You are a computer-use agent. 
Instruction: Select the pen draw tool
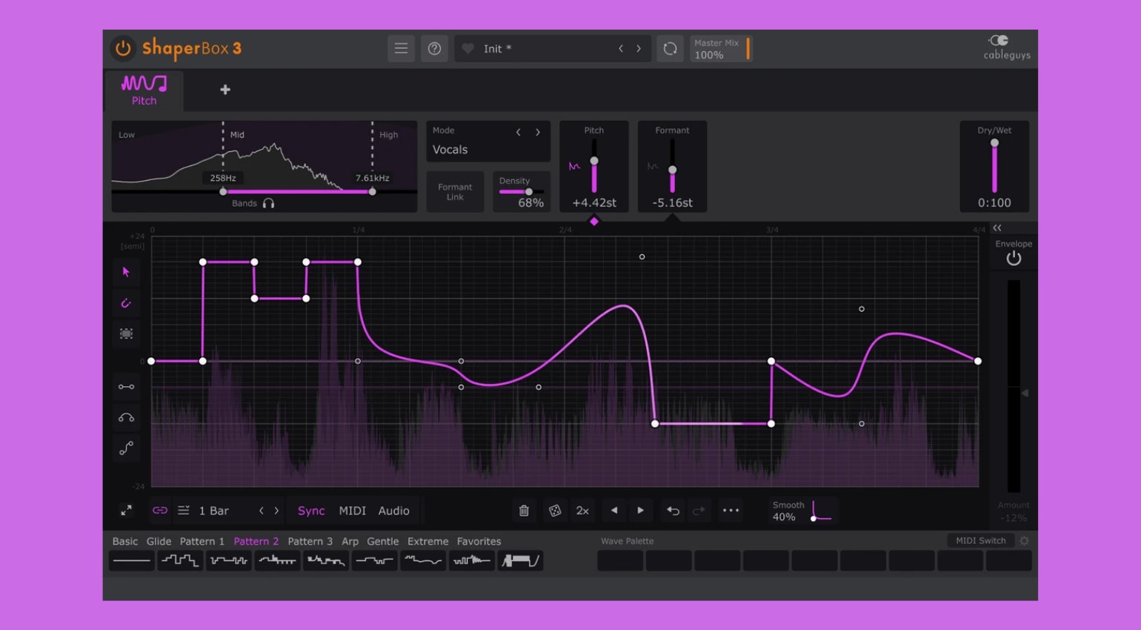pyautogui.click(x=126, y=303)
